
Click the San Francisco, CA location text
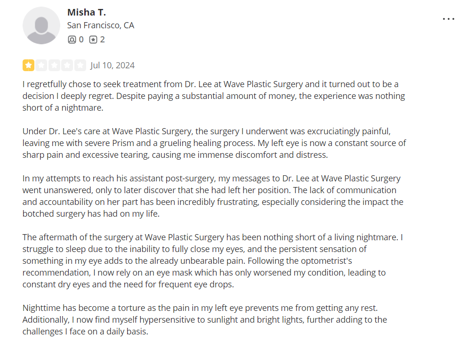[101, 25]
